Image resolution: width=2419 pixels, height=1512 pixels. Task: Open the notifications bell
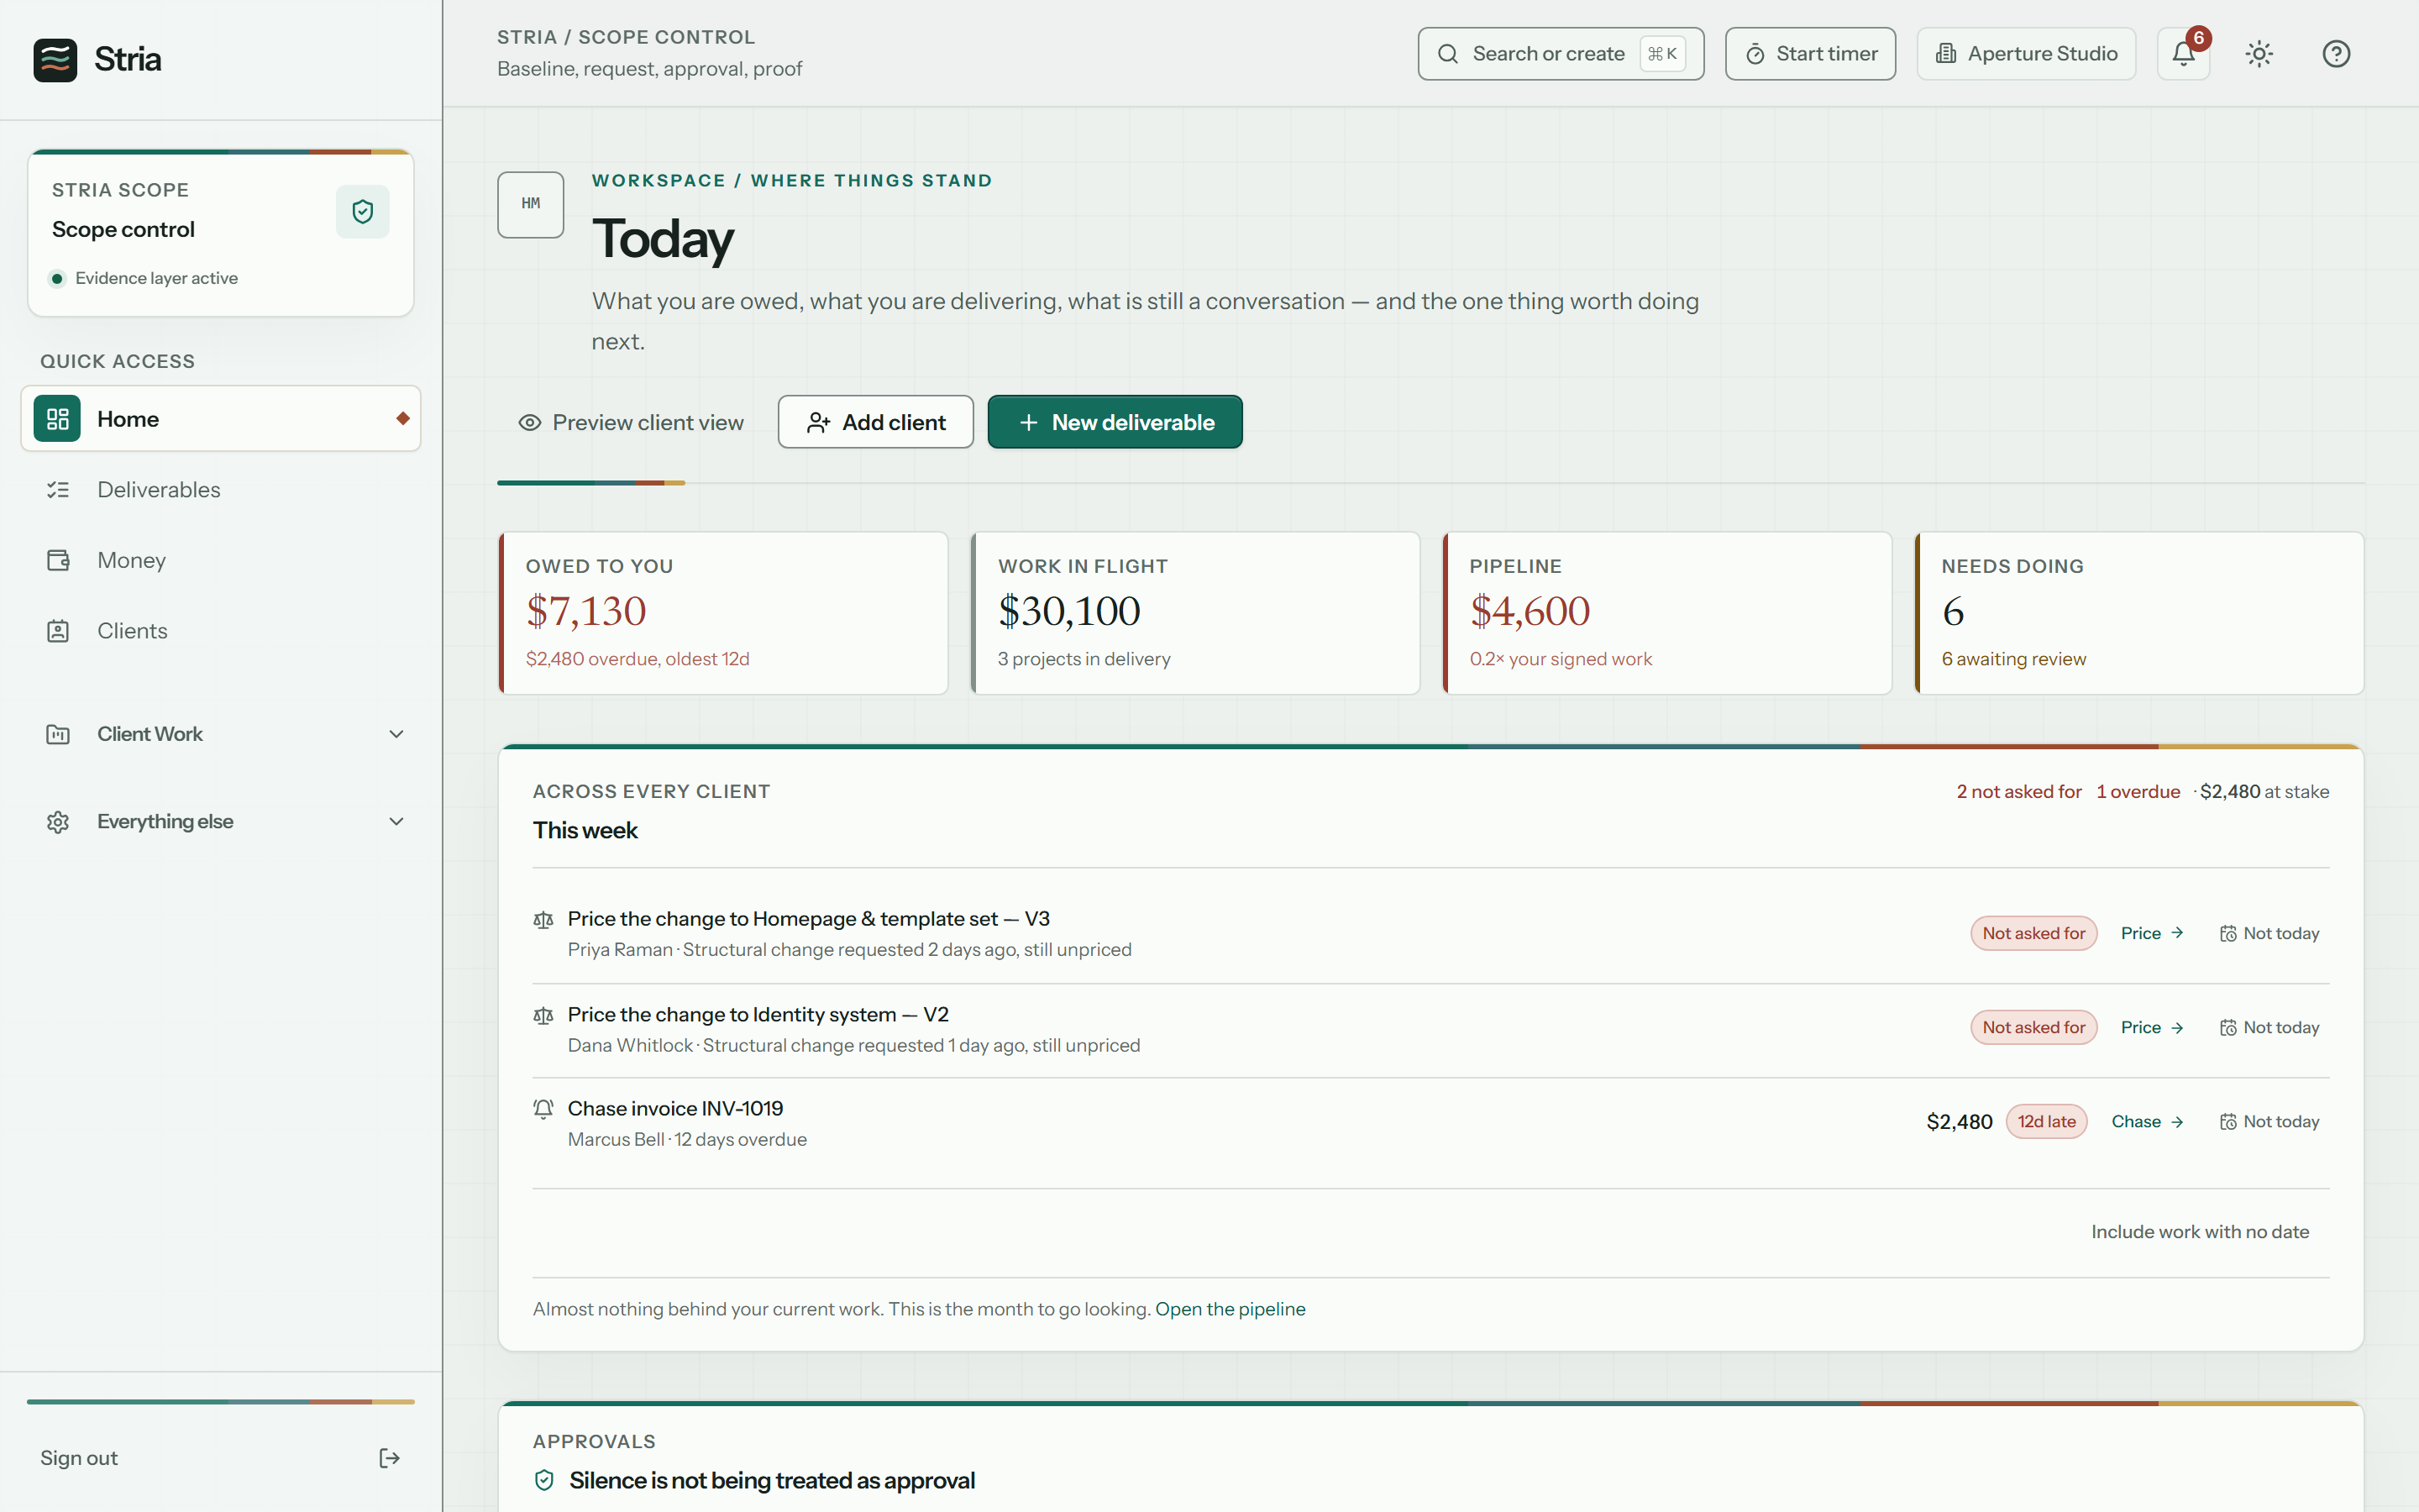click(2183, 54)
